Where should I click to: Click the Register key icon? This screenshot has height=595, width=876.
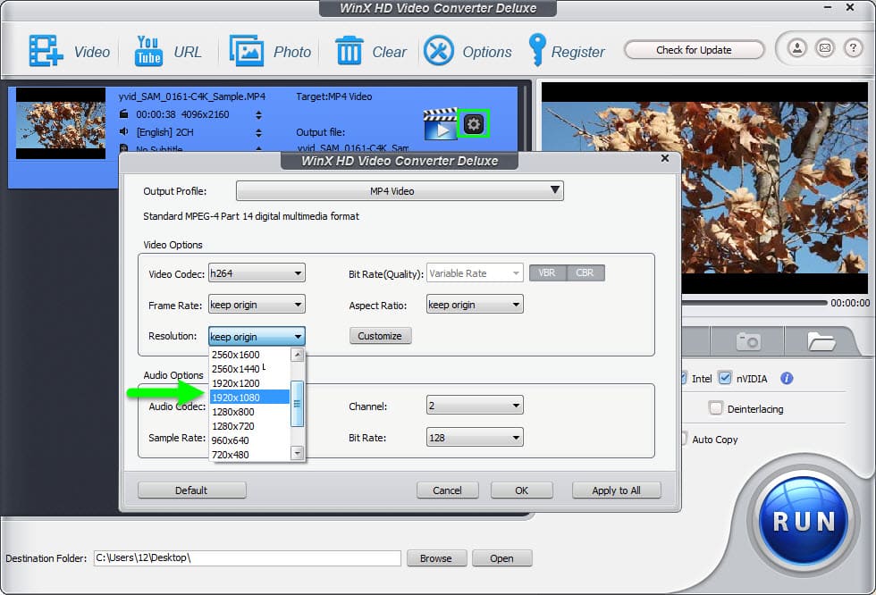pyautogui.click(x=537, y=50)
